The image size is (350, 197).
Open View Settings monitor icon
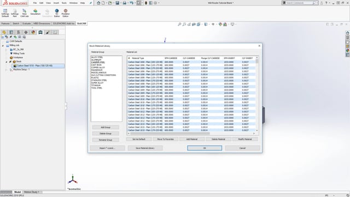[x=232, y=24]
